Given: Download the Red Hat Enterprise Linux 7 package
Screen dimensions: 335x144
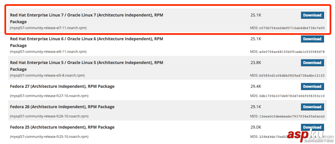Looking at the screenshot, I should click(312, 15).
